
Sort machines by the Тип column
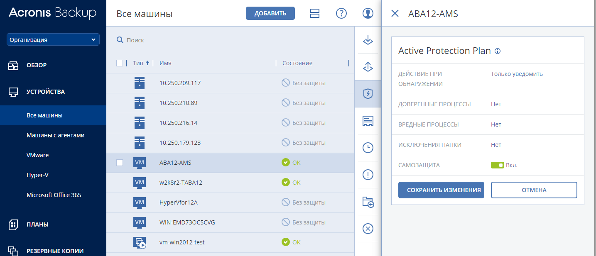click(141, 63)
